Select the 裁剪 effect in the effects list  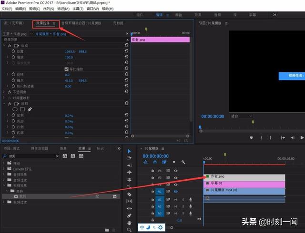22,196
